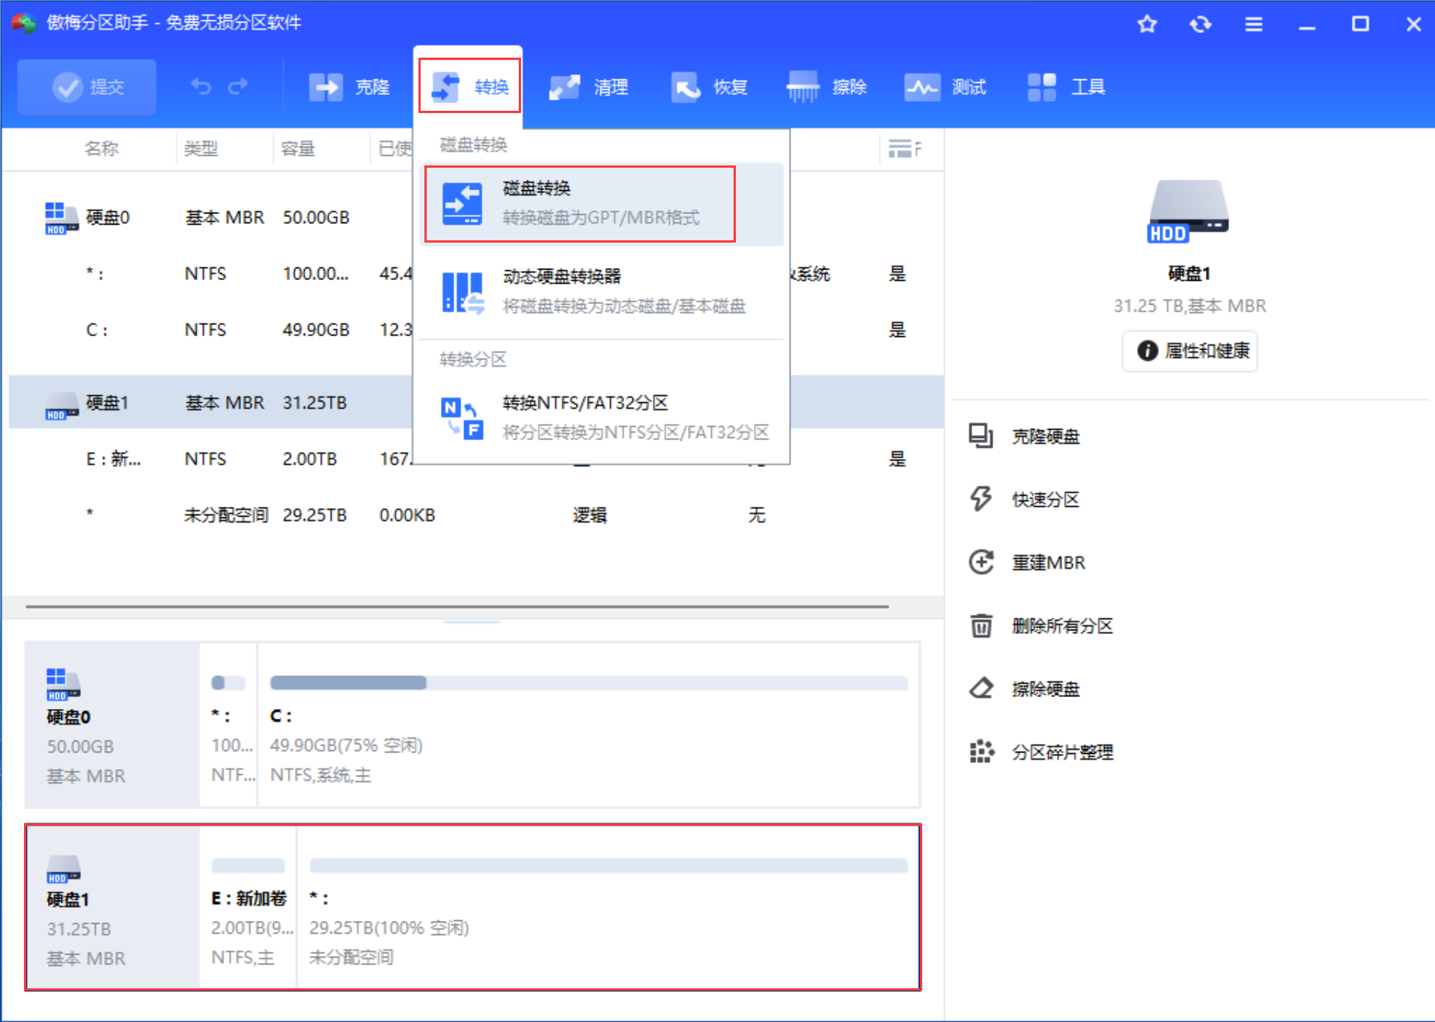Image resolution: width=1435 pixels, height=1022 pixels.
Task: Click the redo arrow icon
Action: coord(238,87)
